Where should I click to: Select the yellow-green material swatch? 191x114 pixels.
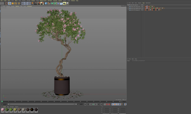coord(15,110)
